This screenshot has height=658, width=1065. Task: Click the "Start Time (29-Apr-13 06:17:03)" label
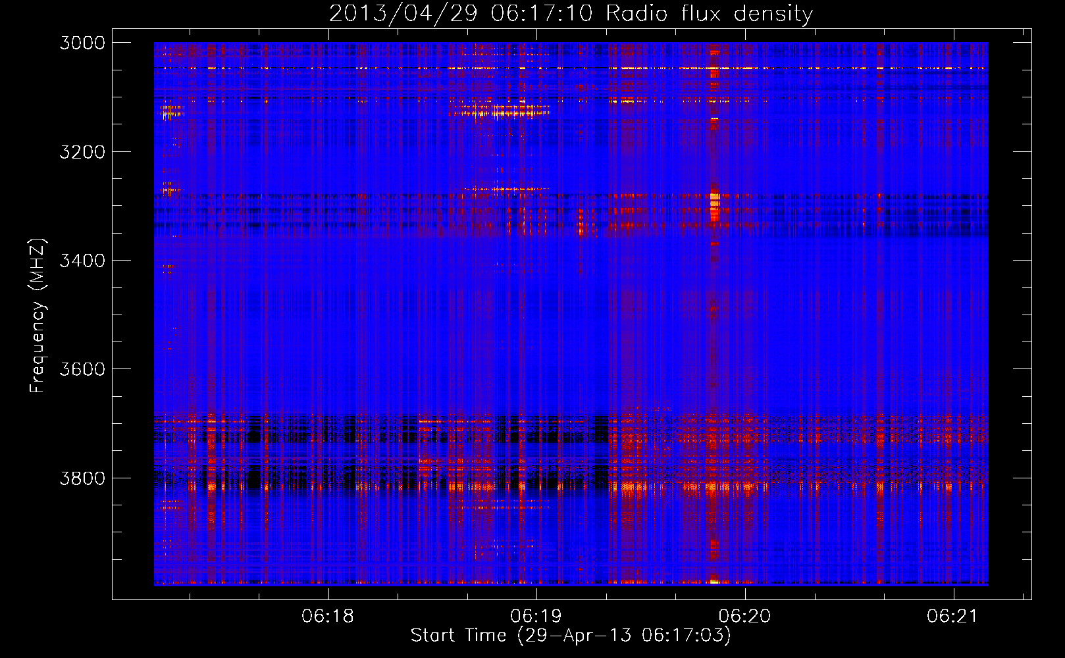[571, 636]
